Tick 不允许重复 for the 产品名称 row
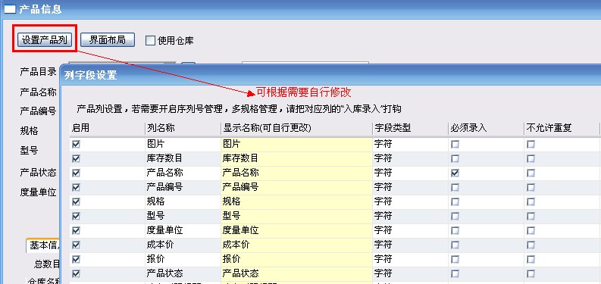 tap(531, 173)
